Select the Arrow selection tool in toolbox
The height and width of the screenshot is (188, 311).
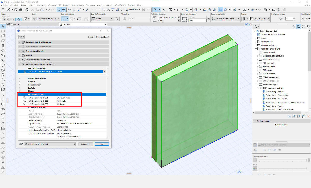click(3, 26)
